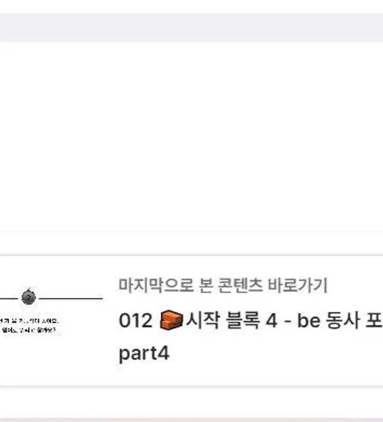This screenshot has height=422, width=383.
Task: Click the word '블록' in the lesson title
Action: [240, 321]
